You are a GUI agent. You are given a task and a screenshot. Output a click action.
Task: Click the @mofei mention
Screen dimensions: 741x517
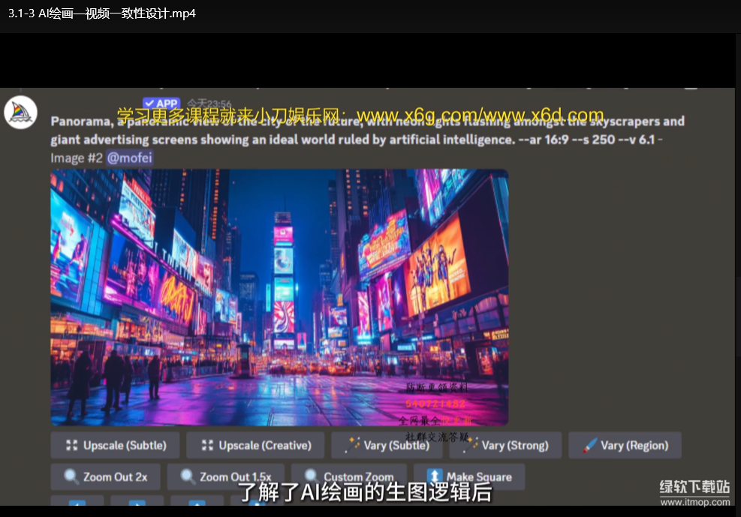point(129,158)
